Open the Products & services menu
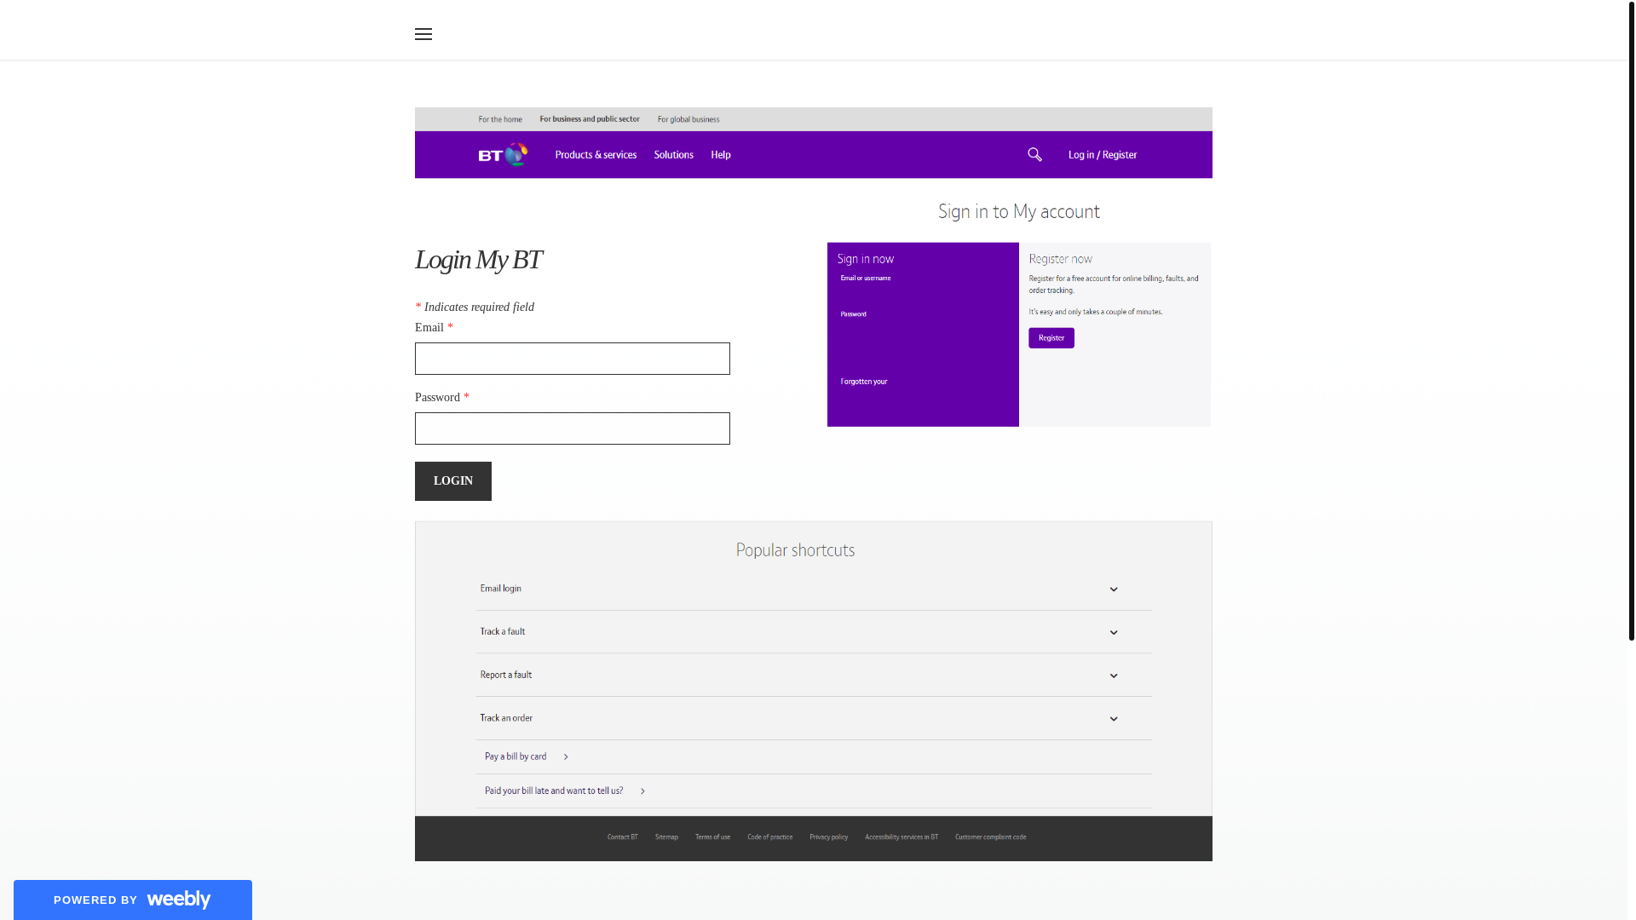The width and height of the screenshot is (1636, 920). click(x=596, y=155)
